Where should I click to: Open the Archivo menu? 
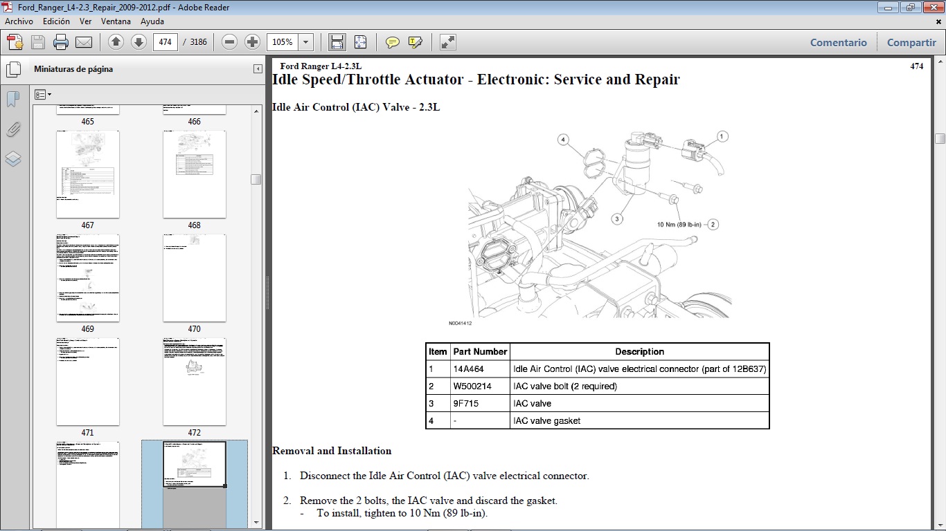coord(19,21)
